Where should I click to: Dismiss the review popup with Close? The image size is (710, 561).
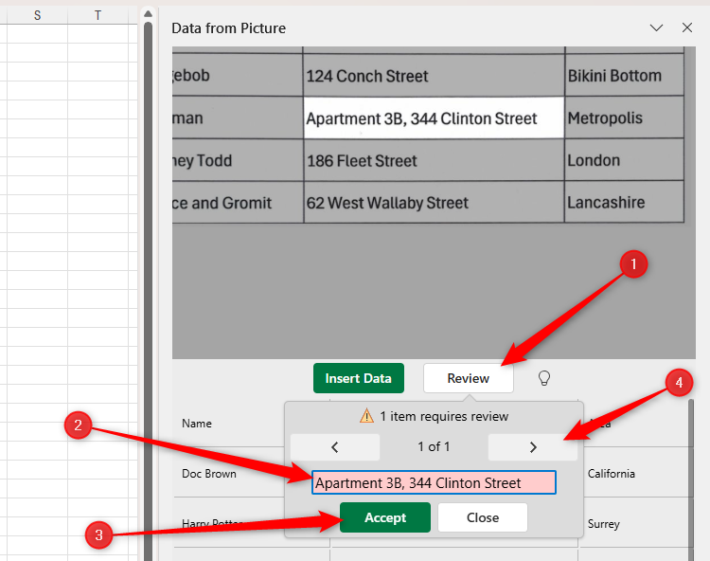(x=482, y=517)
